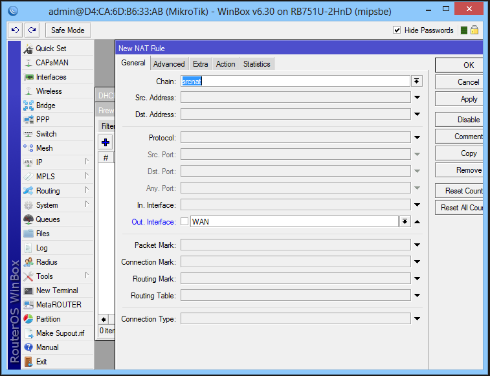490x376 pixels.
Task: Open the System menu
Action: [x=58, y=205]
